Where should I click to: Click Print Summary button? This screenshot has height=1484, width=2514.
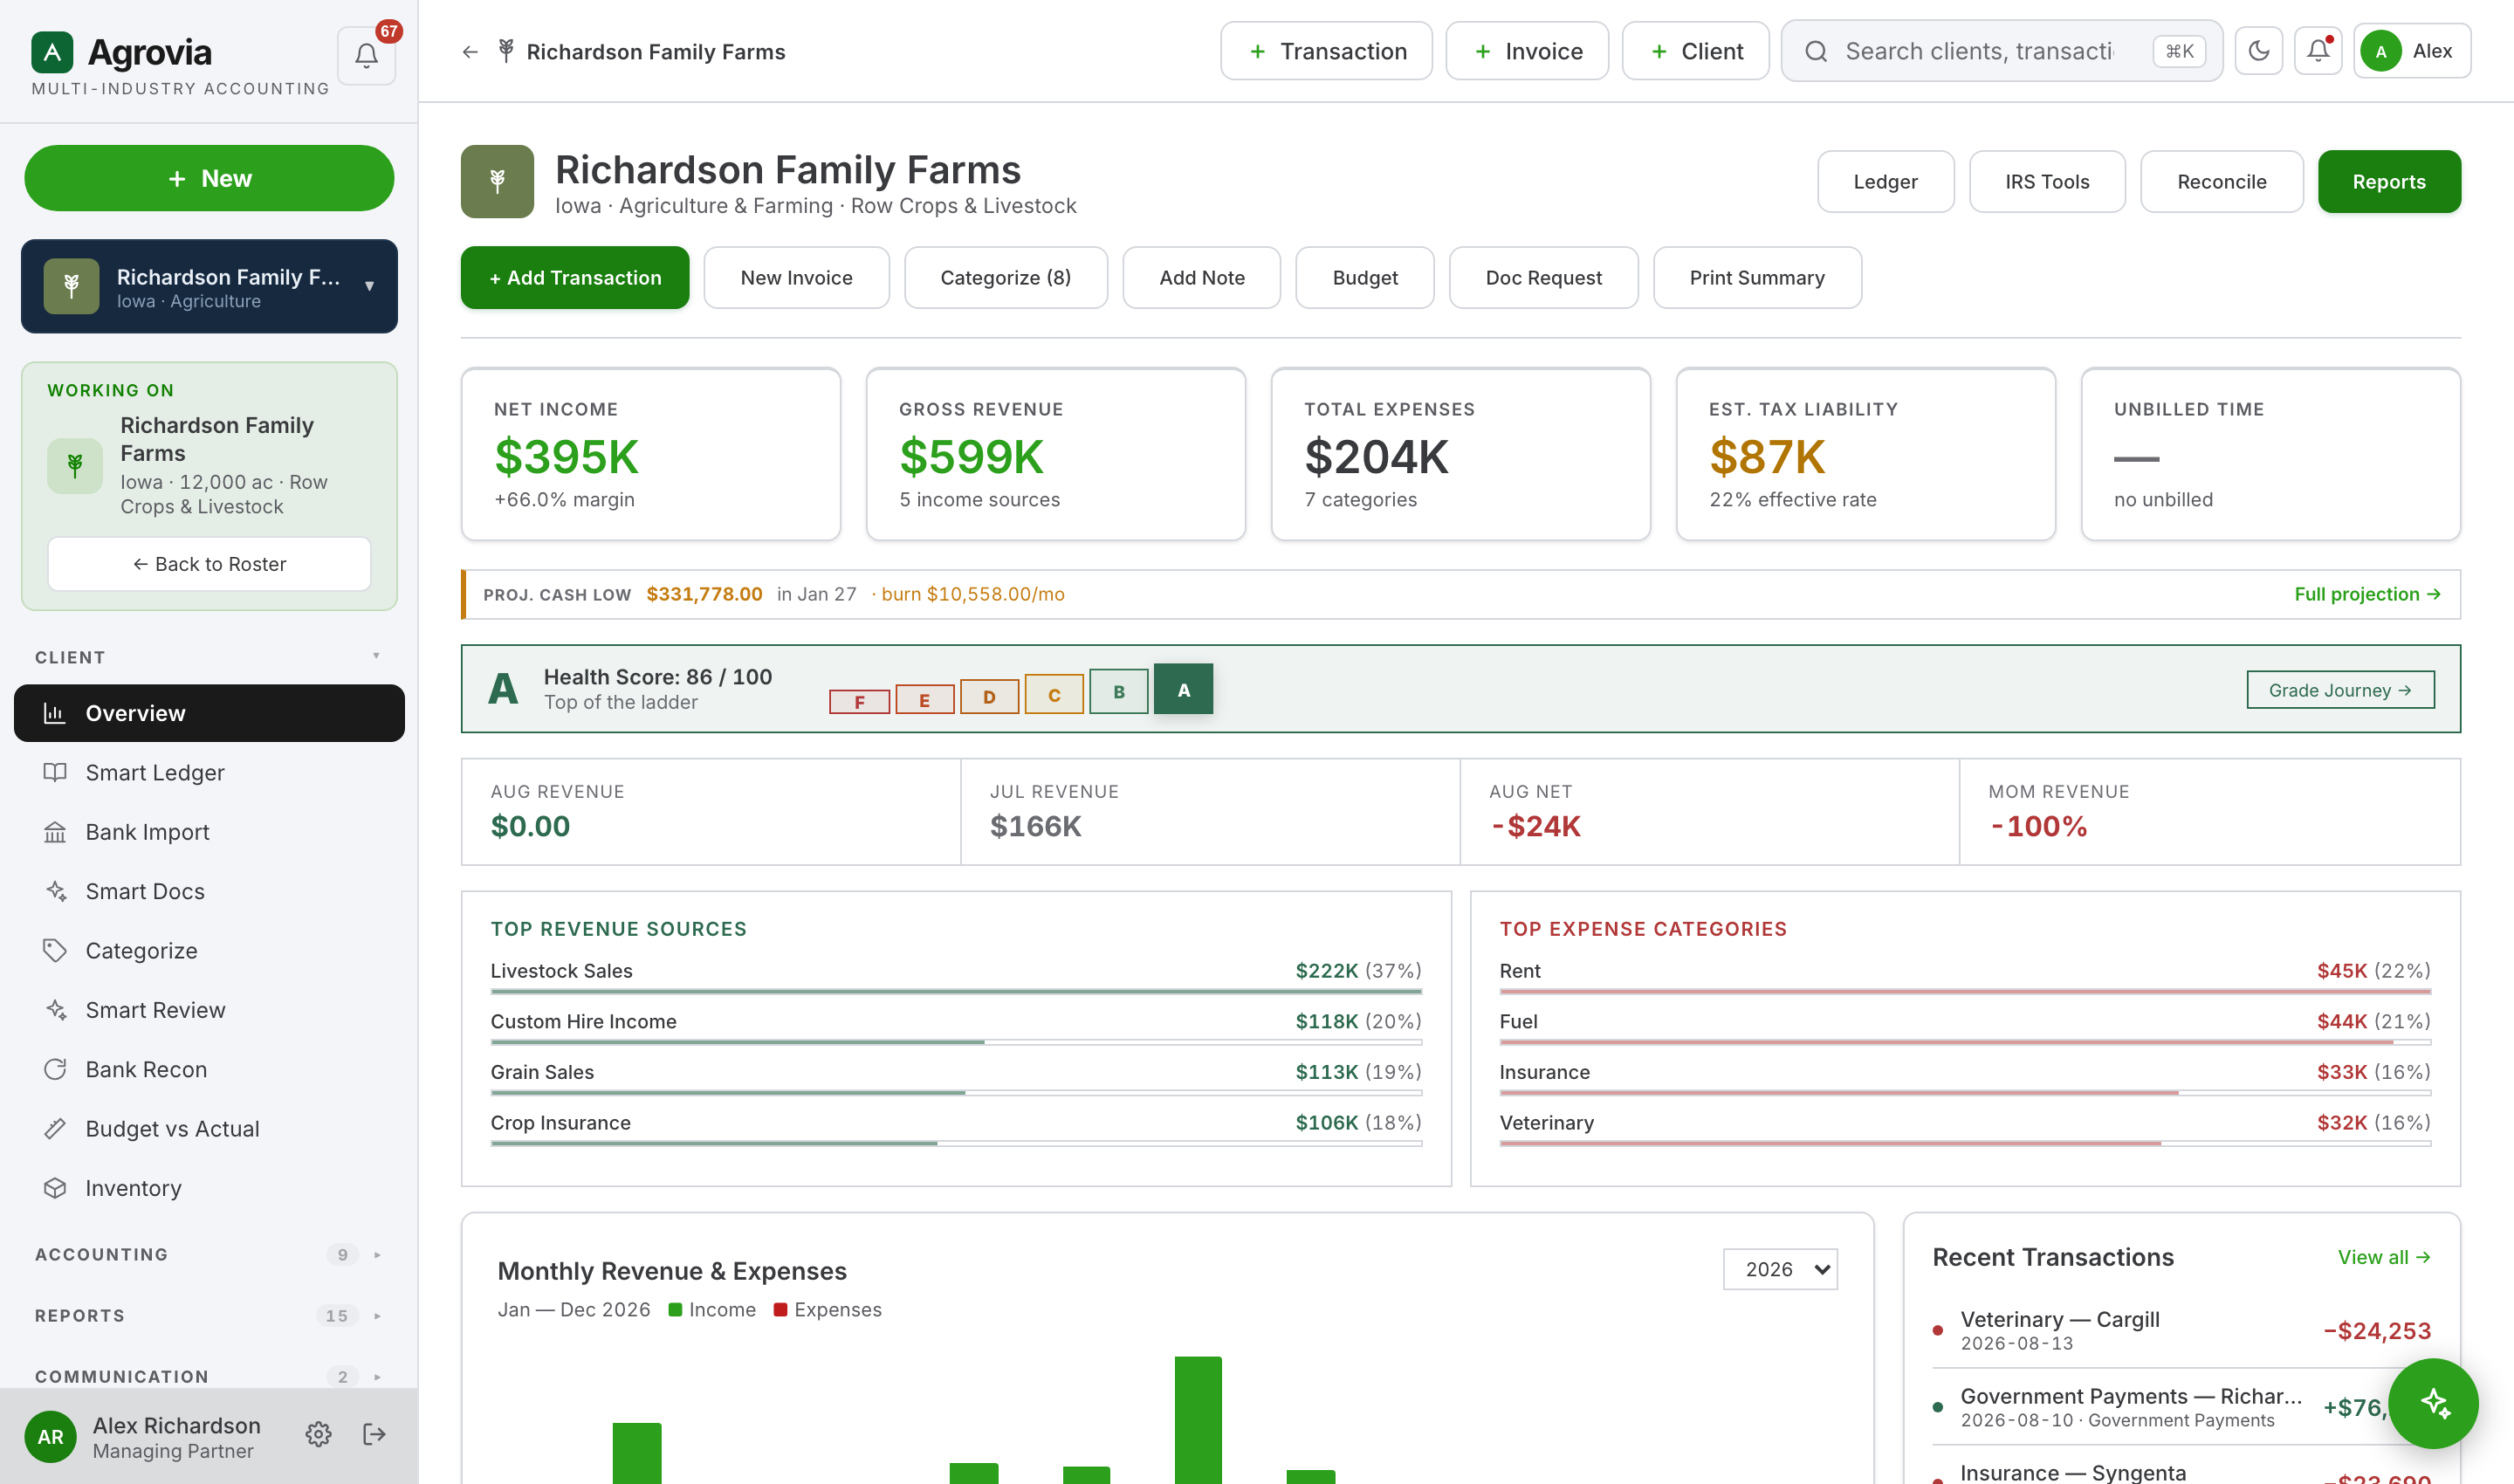pos(1757,278)
